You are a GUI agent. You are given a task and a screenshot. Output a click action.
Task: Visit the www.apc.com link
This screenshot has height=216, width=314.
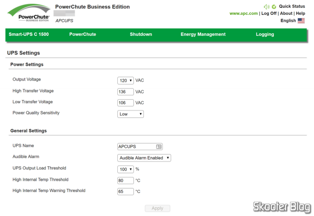243,13
